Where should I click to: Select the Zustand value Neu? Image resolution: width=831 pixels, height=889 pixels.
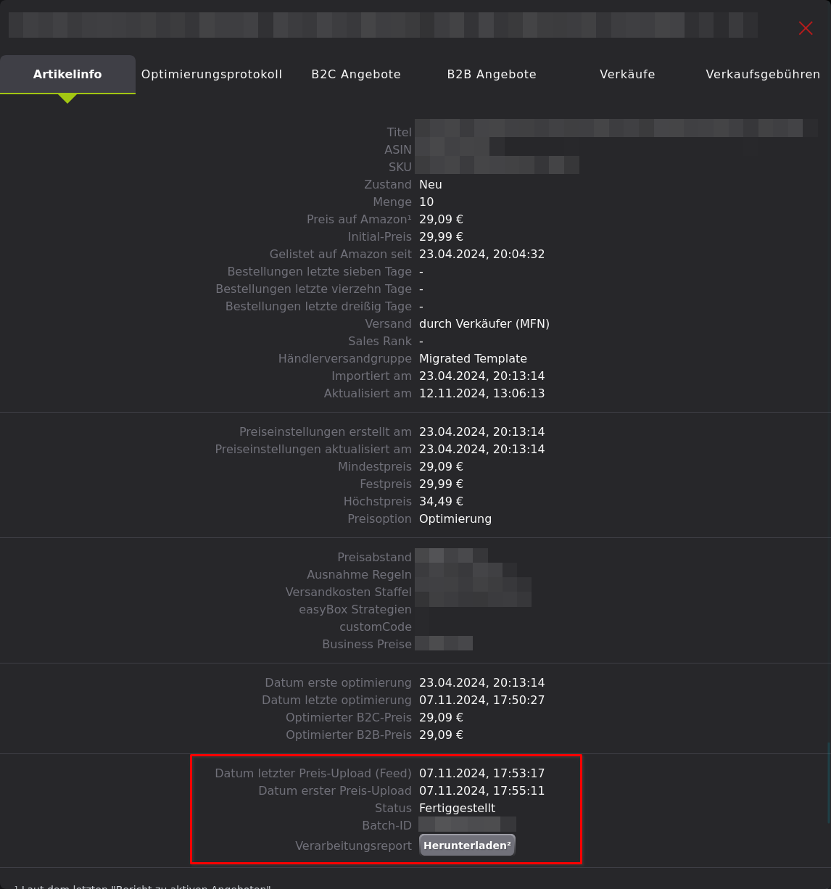tap(430, 184)
